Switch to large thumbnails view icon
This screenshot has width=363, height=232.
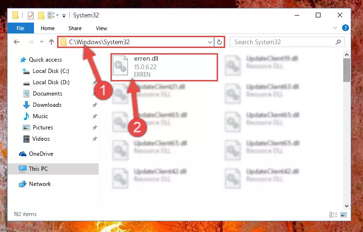[344, 215]
